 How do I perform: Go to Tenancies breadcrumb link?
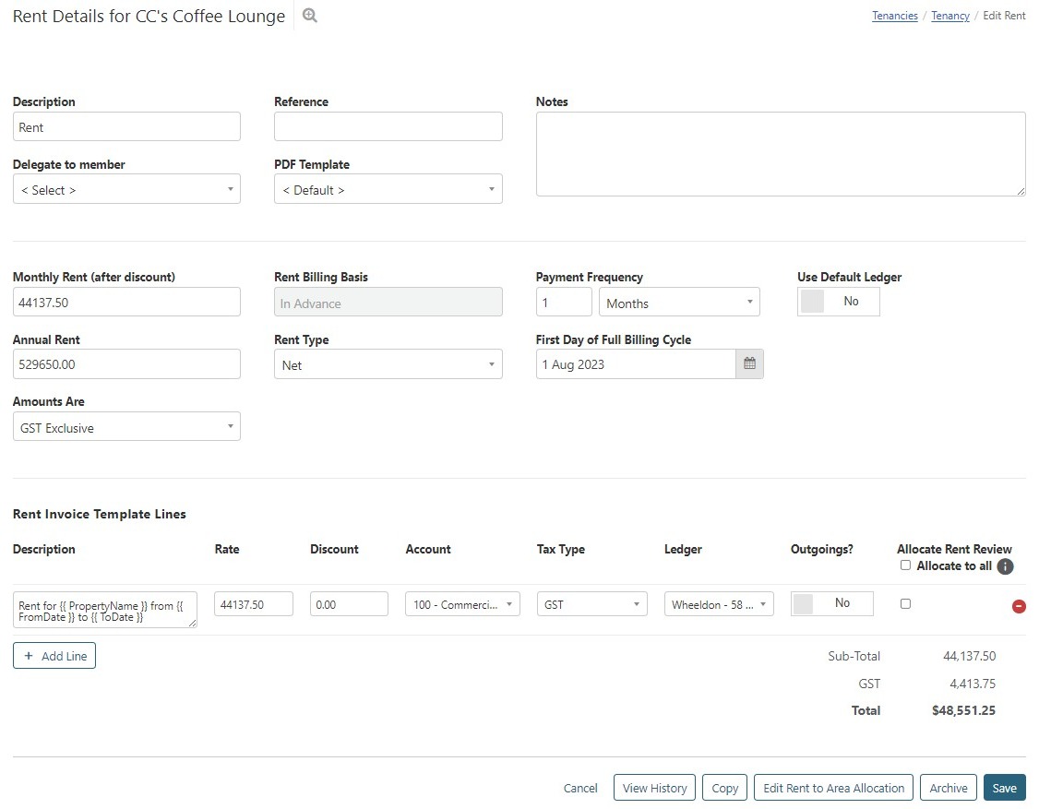tap(894, 16)
